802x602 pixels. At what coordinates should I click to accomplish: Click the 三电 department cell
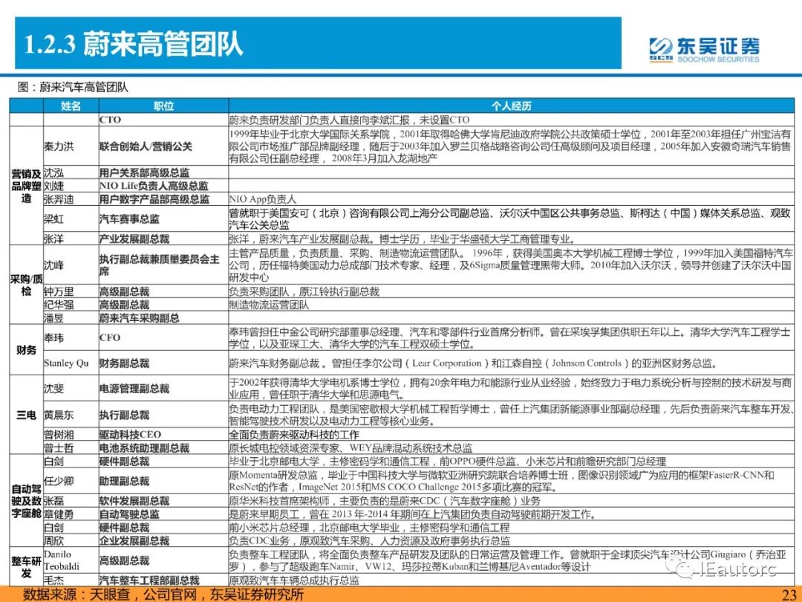27,415
